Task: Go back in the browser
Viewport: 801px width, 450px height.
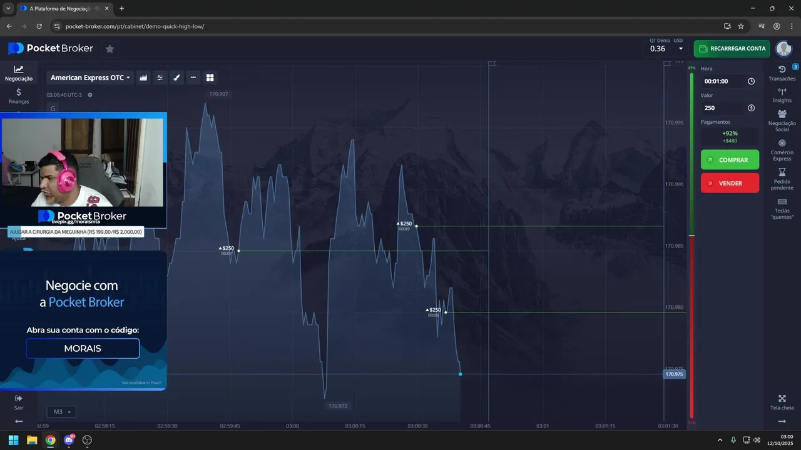Action: coord(9,26)
